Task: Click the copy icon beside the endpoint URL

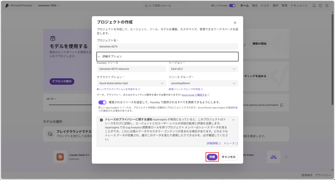Action: pos(282,105)
